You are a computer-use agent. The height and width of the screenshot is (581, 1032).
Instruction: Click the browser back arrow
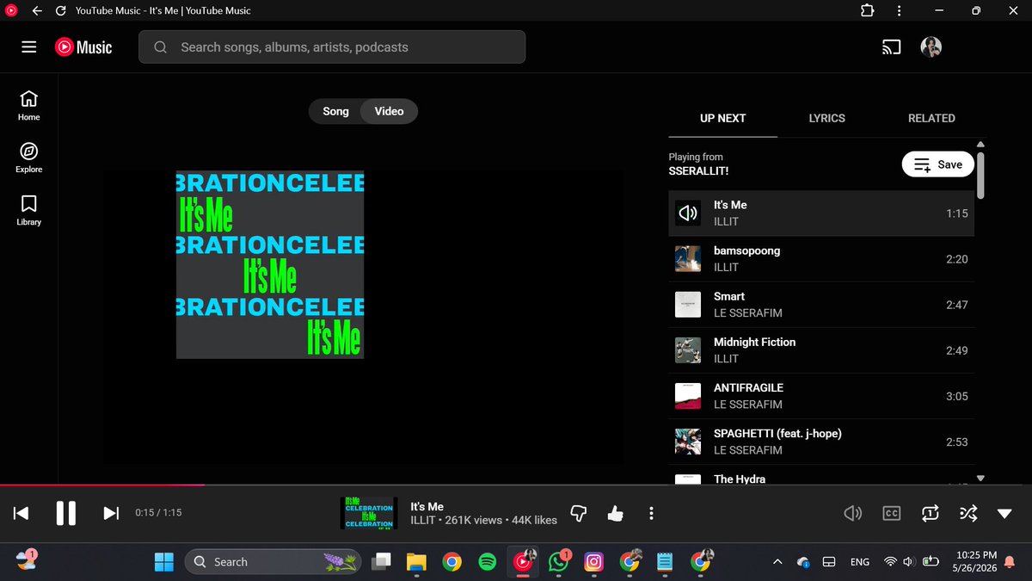[x=37, y=11]
